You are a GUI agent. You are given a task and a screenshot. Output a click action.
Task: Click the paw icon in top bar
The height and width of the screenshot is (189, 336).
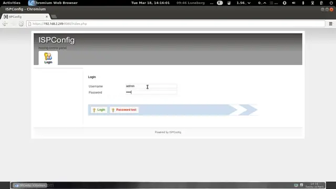(229, 3)
